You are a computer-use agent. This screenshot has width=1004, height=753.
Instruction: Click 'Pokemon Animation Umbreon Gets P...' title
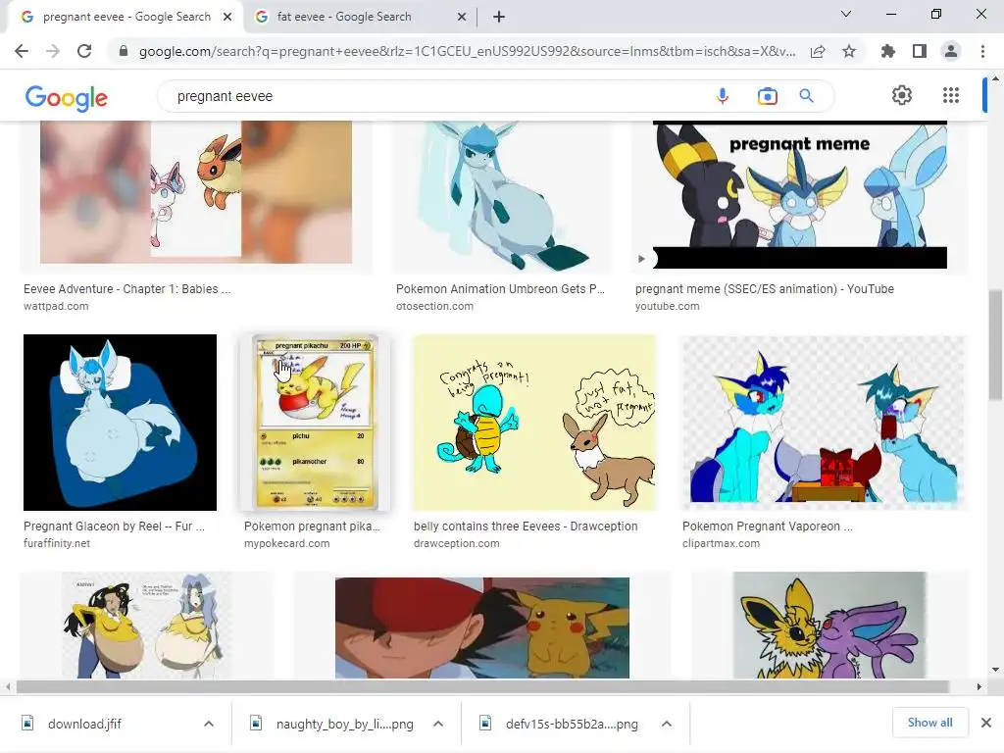(x=500, y=289)
